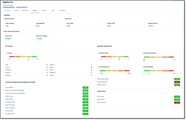Open the info icon next to NEQISS
Viewport: 186px width, 120px height.
(55, 65)
